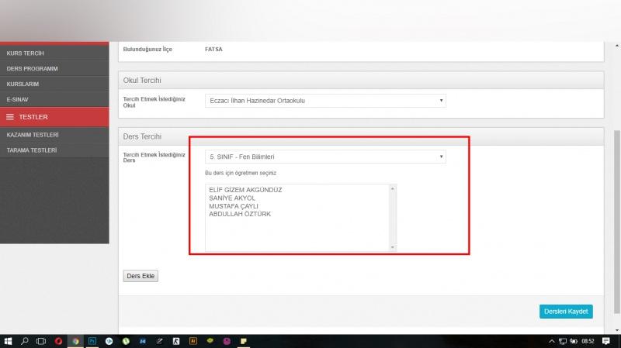This screenshot has height=348, width=621.
Task: Show hidden system tray icons
Action: [552, 341]
